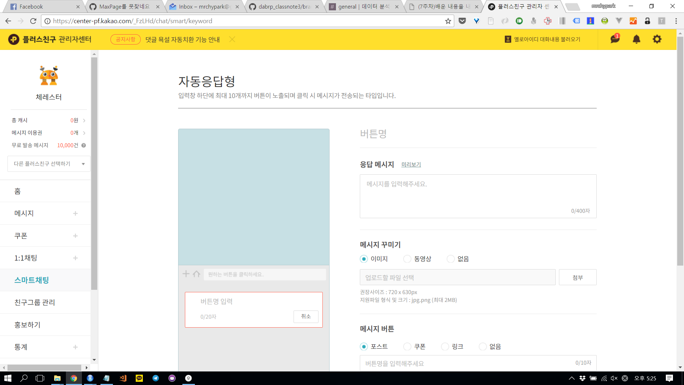This screenshot has height=385, width=684.
Task: Open 다른 플러스친구 선택하기 dropdown
Action: coord(49,164)
